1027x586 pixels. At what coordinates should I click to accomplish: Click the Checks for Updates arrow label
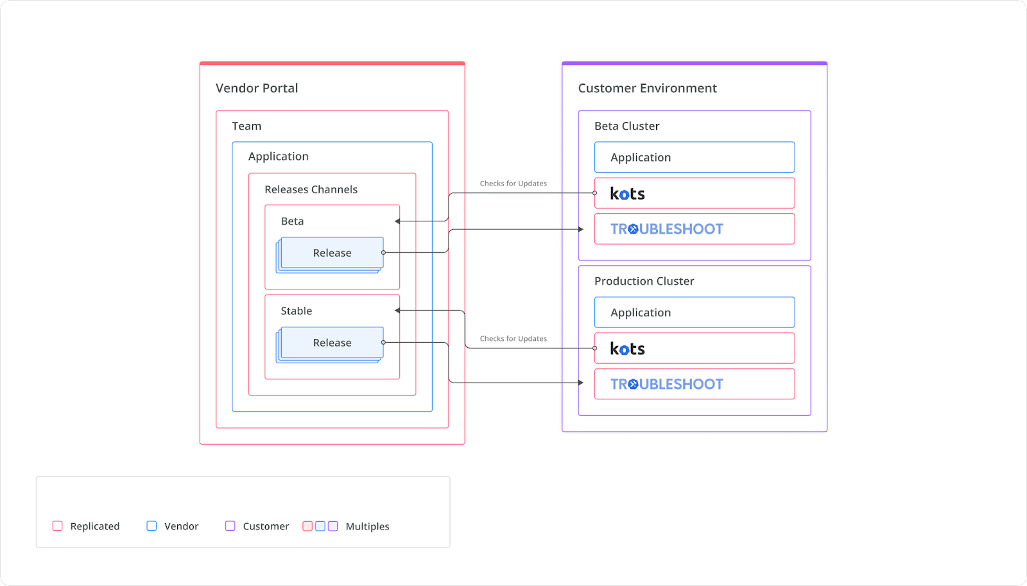513,183
